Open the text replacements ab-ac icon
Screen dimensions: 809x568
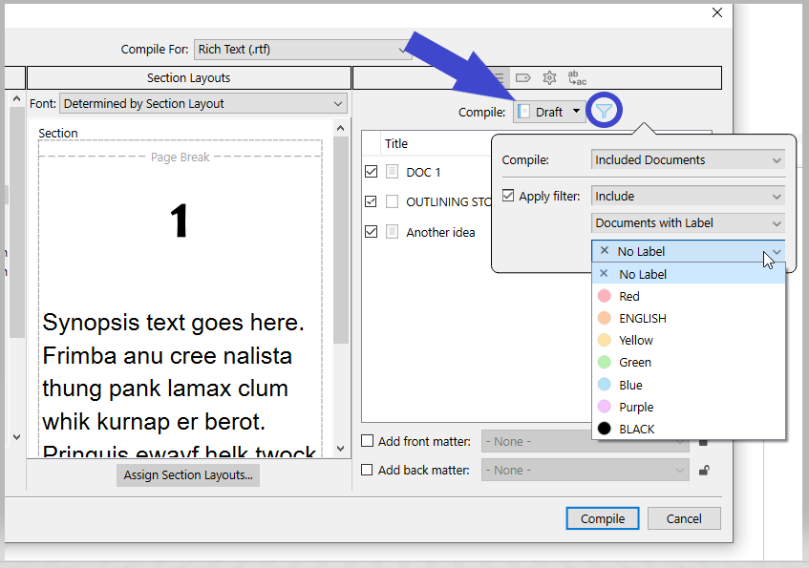(577, 78)
